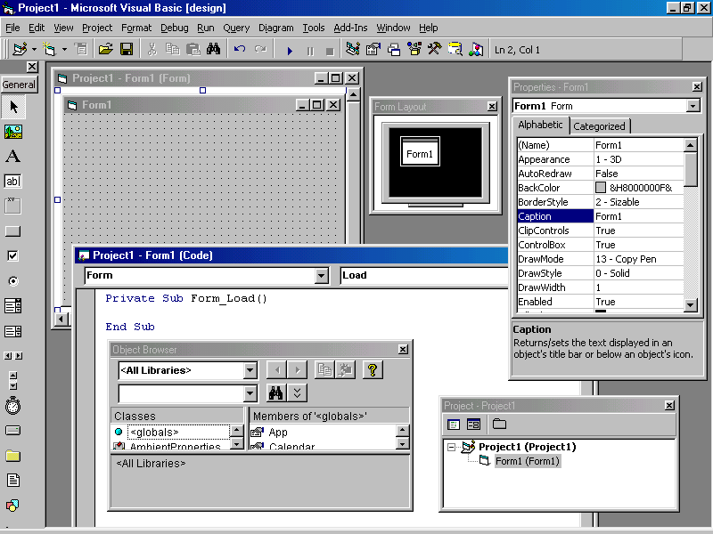Click the DrawMode value '13 - Copy Pen'
The width and height of the screenshot is (713, 534).
[626, 259]
